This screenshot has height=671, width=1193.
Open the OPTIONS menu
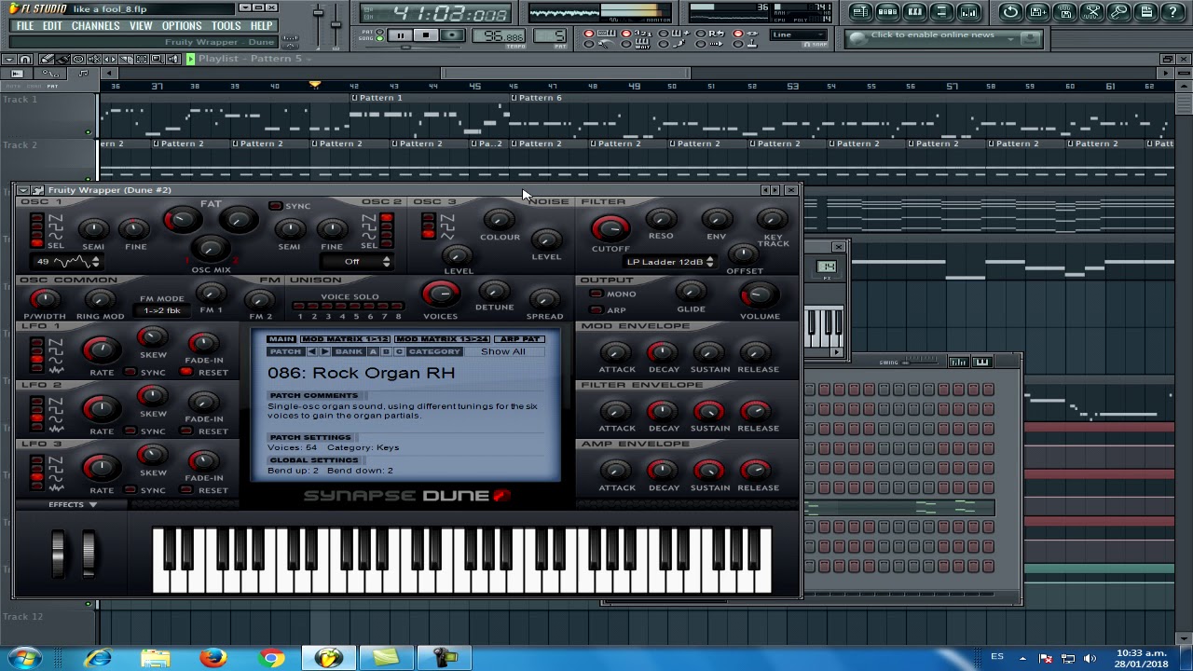pos(182,26)
